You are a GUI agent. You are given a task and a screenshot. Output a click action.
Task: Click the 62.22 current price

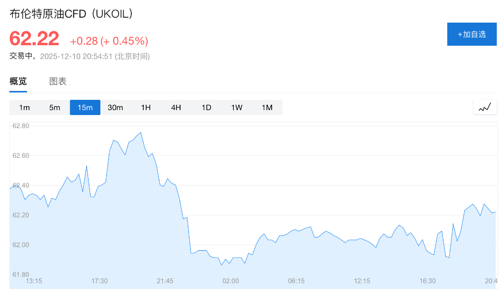point(34,39)
